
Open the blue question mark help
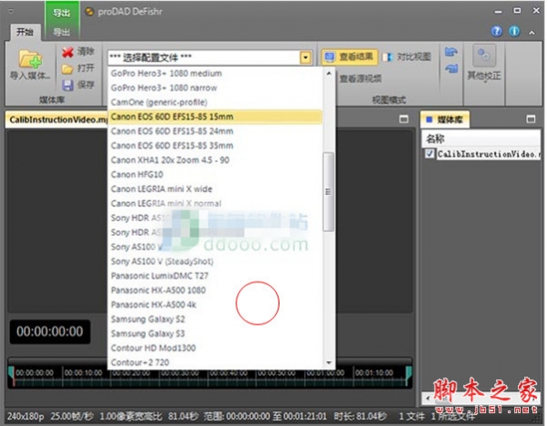click(x=497, y=31)
